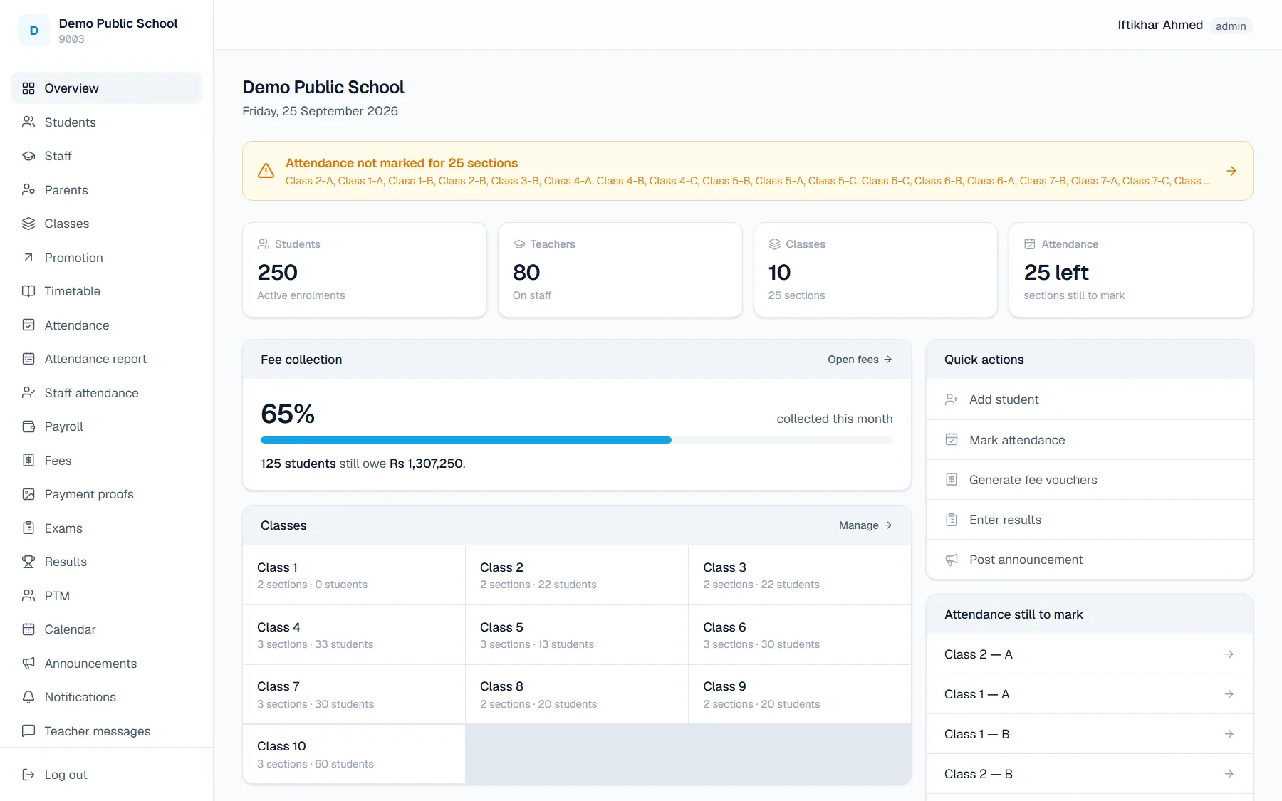The width and height of the screenshot is (1282, 801).
Task: Click Post announcement quick action
Action: coord(1089,560)
